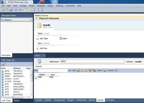This screenshot has height=103, width=144.
Task: Click the Add New Table toolbar icon
Action: click(x=34, y=10)
